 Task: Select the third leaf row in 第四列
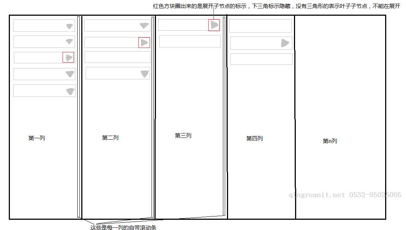(261, 59)
